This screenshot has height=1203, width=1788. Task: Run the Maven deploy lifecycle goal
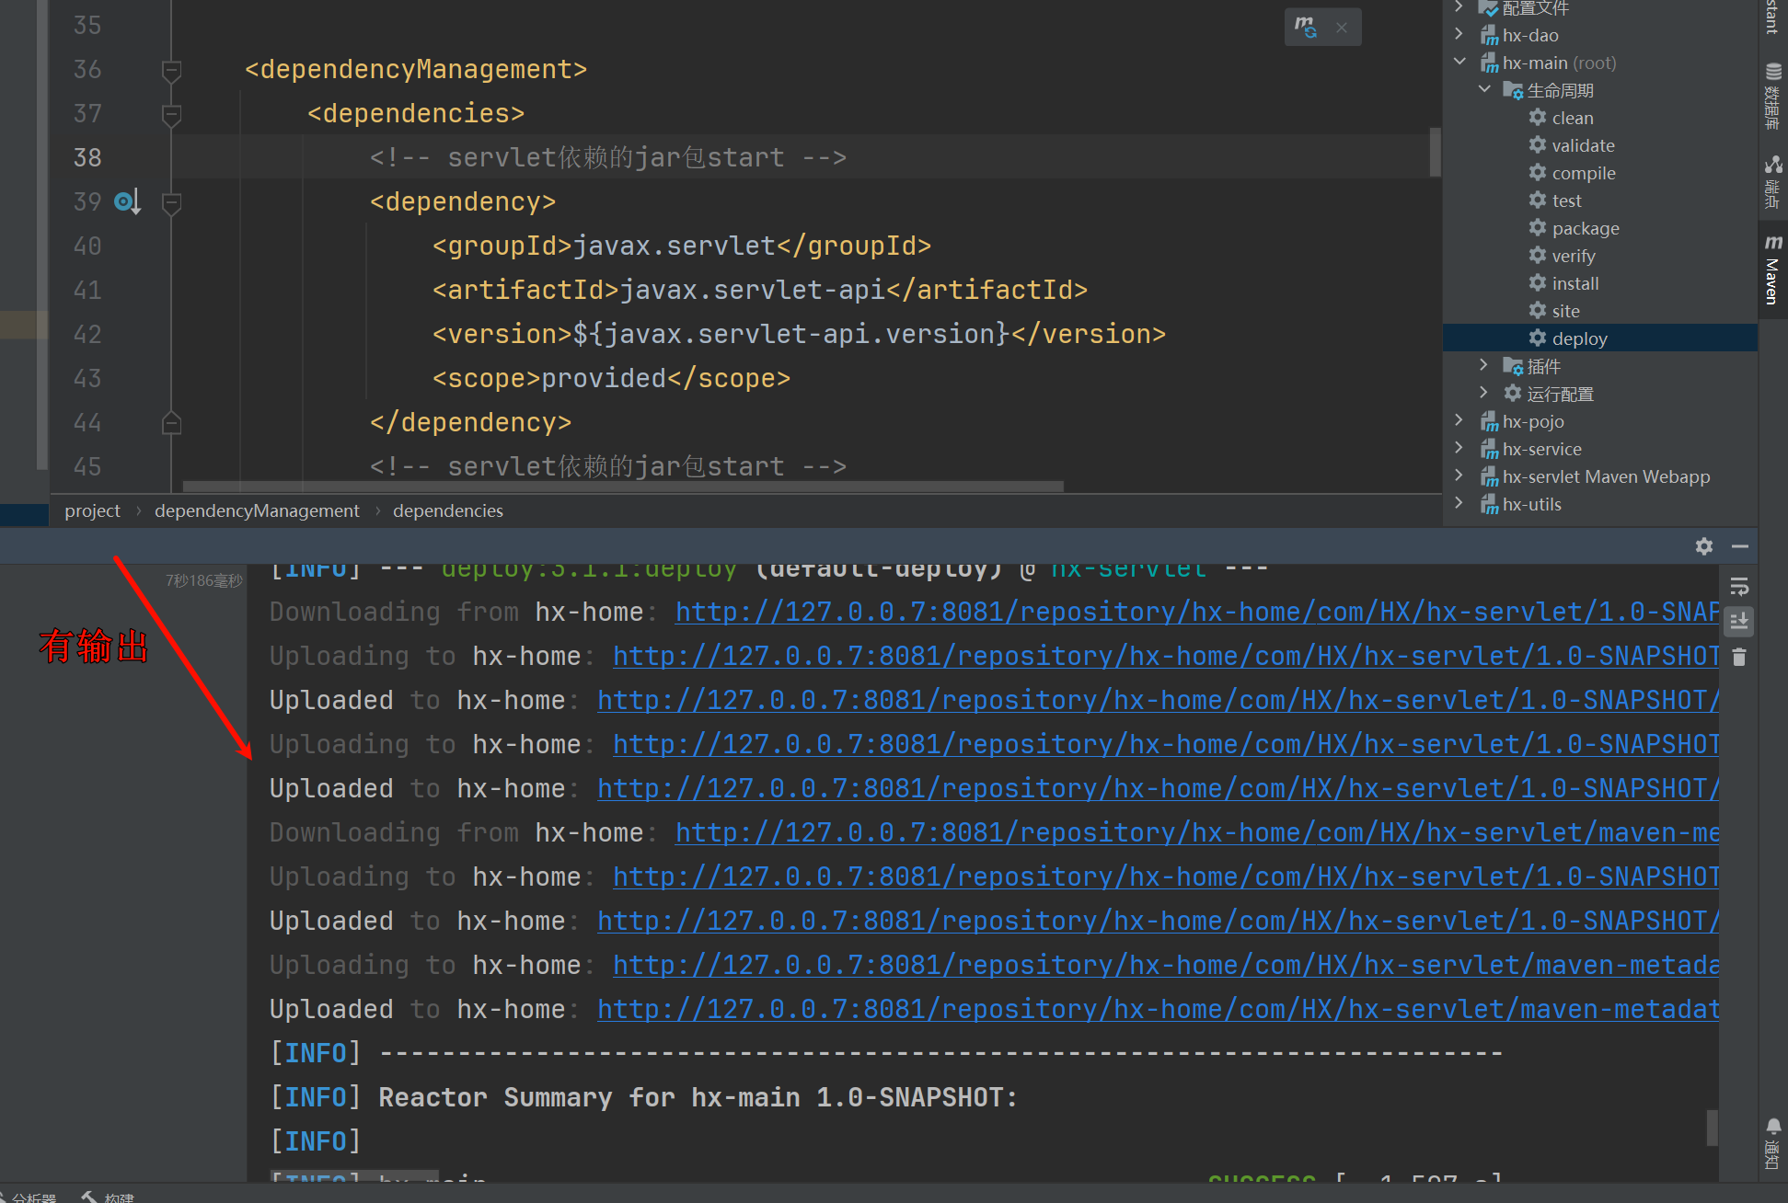(x=1579, y=338)
